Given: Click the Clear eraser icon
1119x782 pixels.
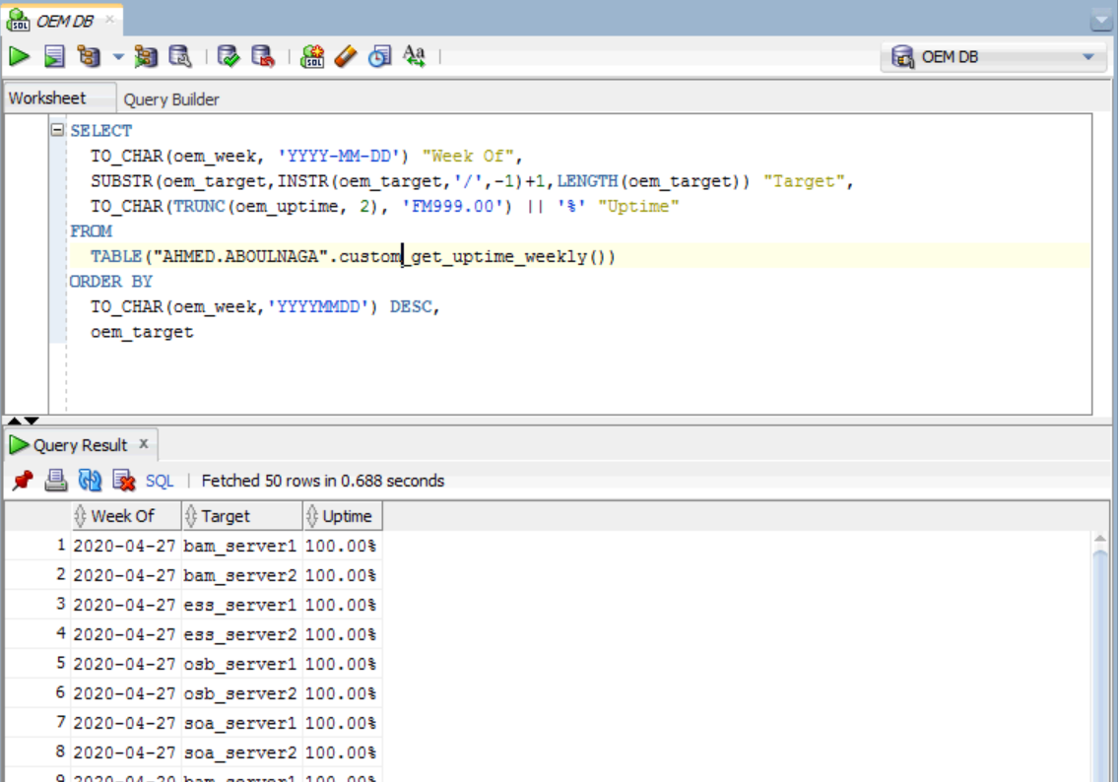Looking at the screenshot, I should click(x=345, y=57).
